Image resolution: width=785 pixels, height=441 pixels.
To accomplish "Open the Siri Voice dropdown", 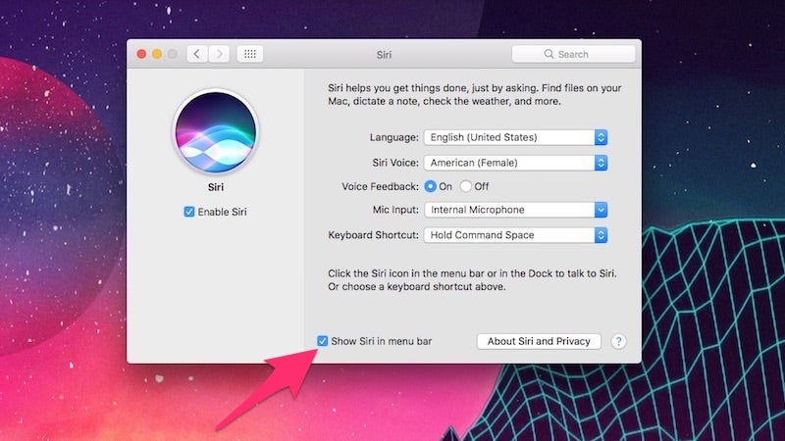I will coord(516,163).
